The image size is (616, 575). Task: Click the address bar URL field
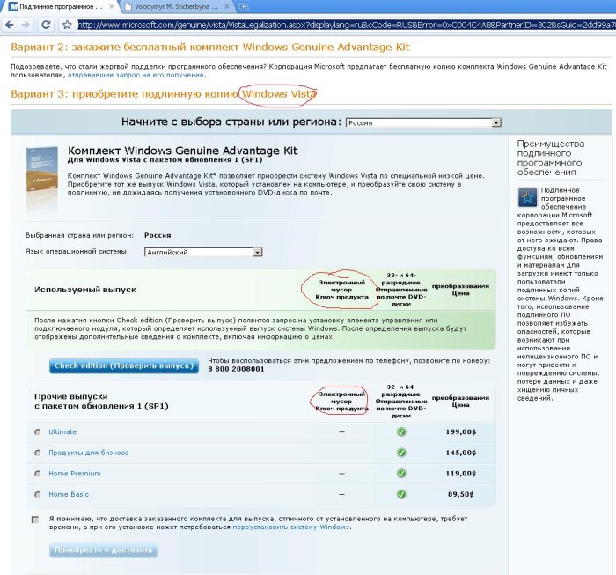pyautogui.click(x=346, y=26)
